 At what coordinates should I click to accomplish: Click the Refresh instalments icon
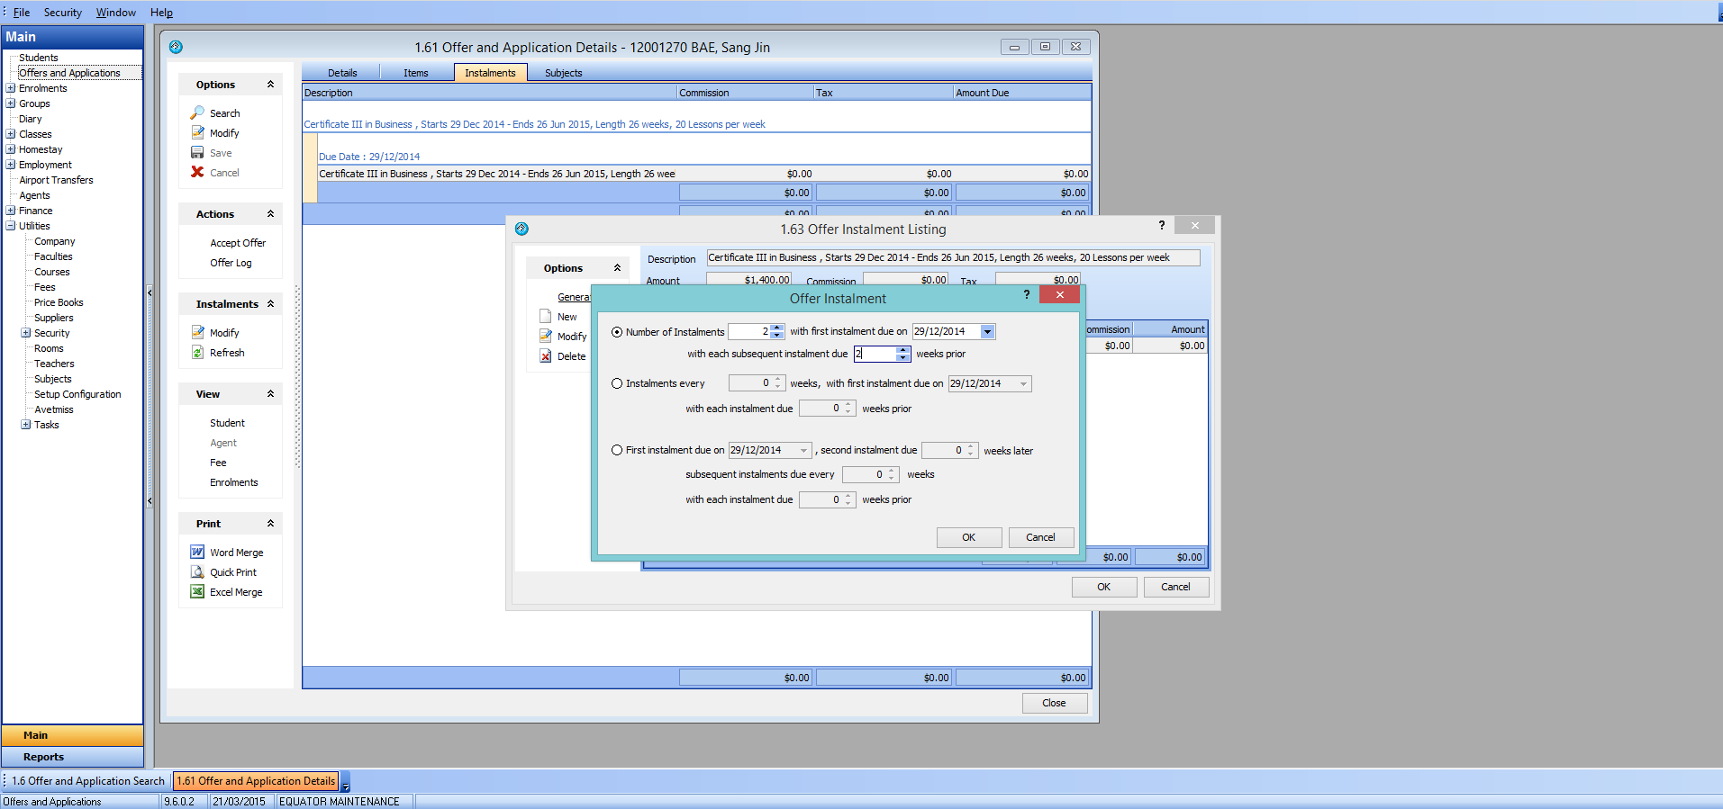point(197,353)
